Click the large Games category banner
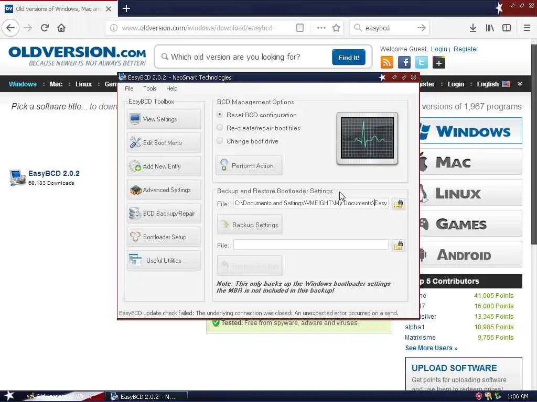 point(471,224)
